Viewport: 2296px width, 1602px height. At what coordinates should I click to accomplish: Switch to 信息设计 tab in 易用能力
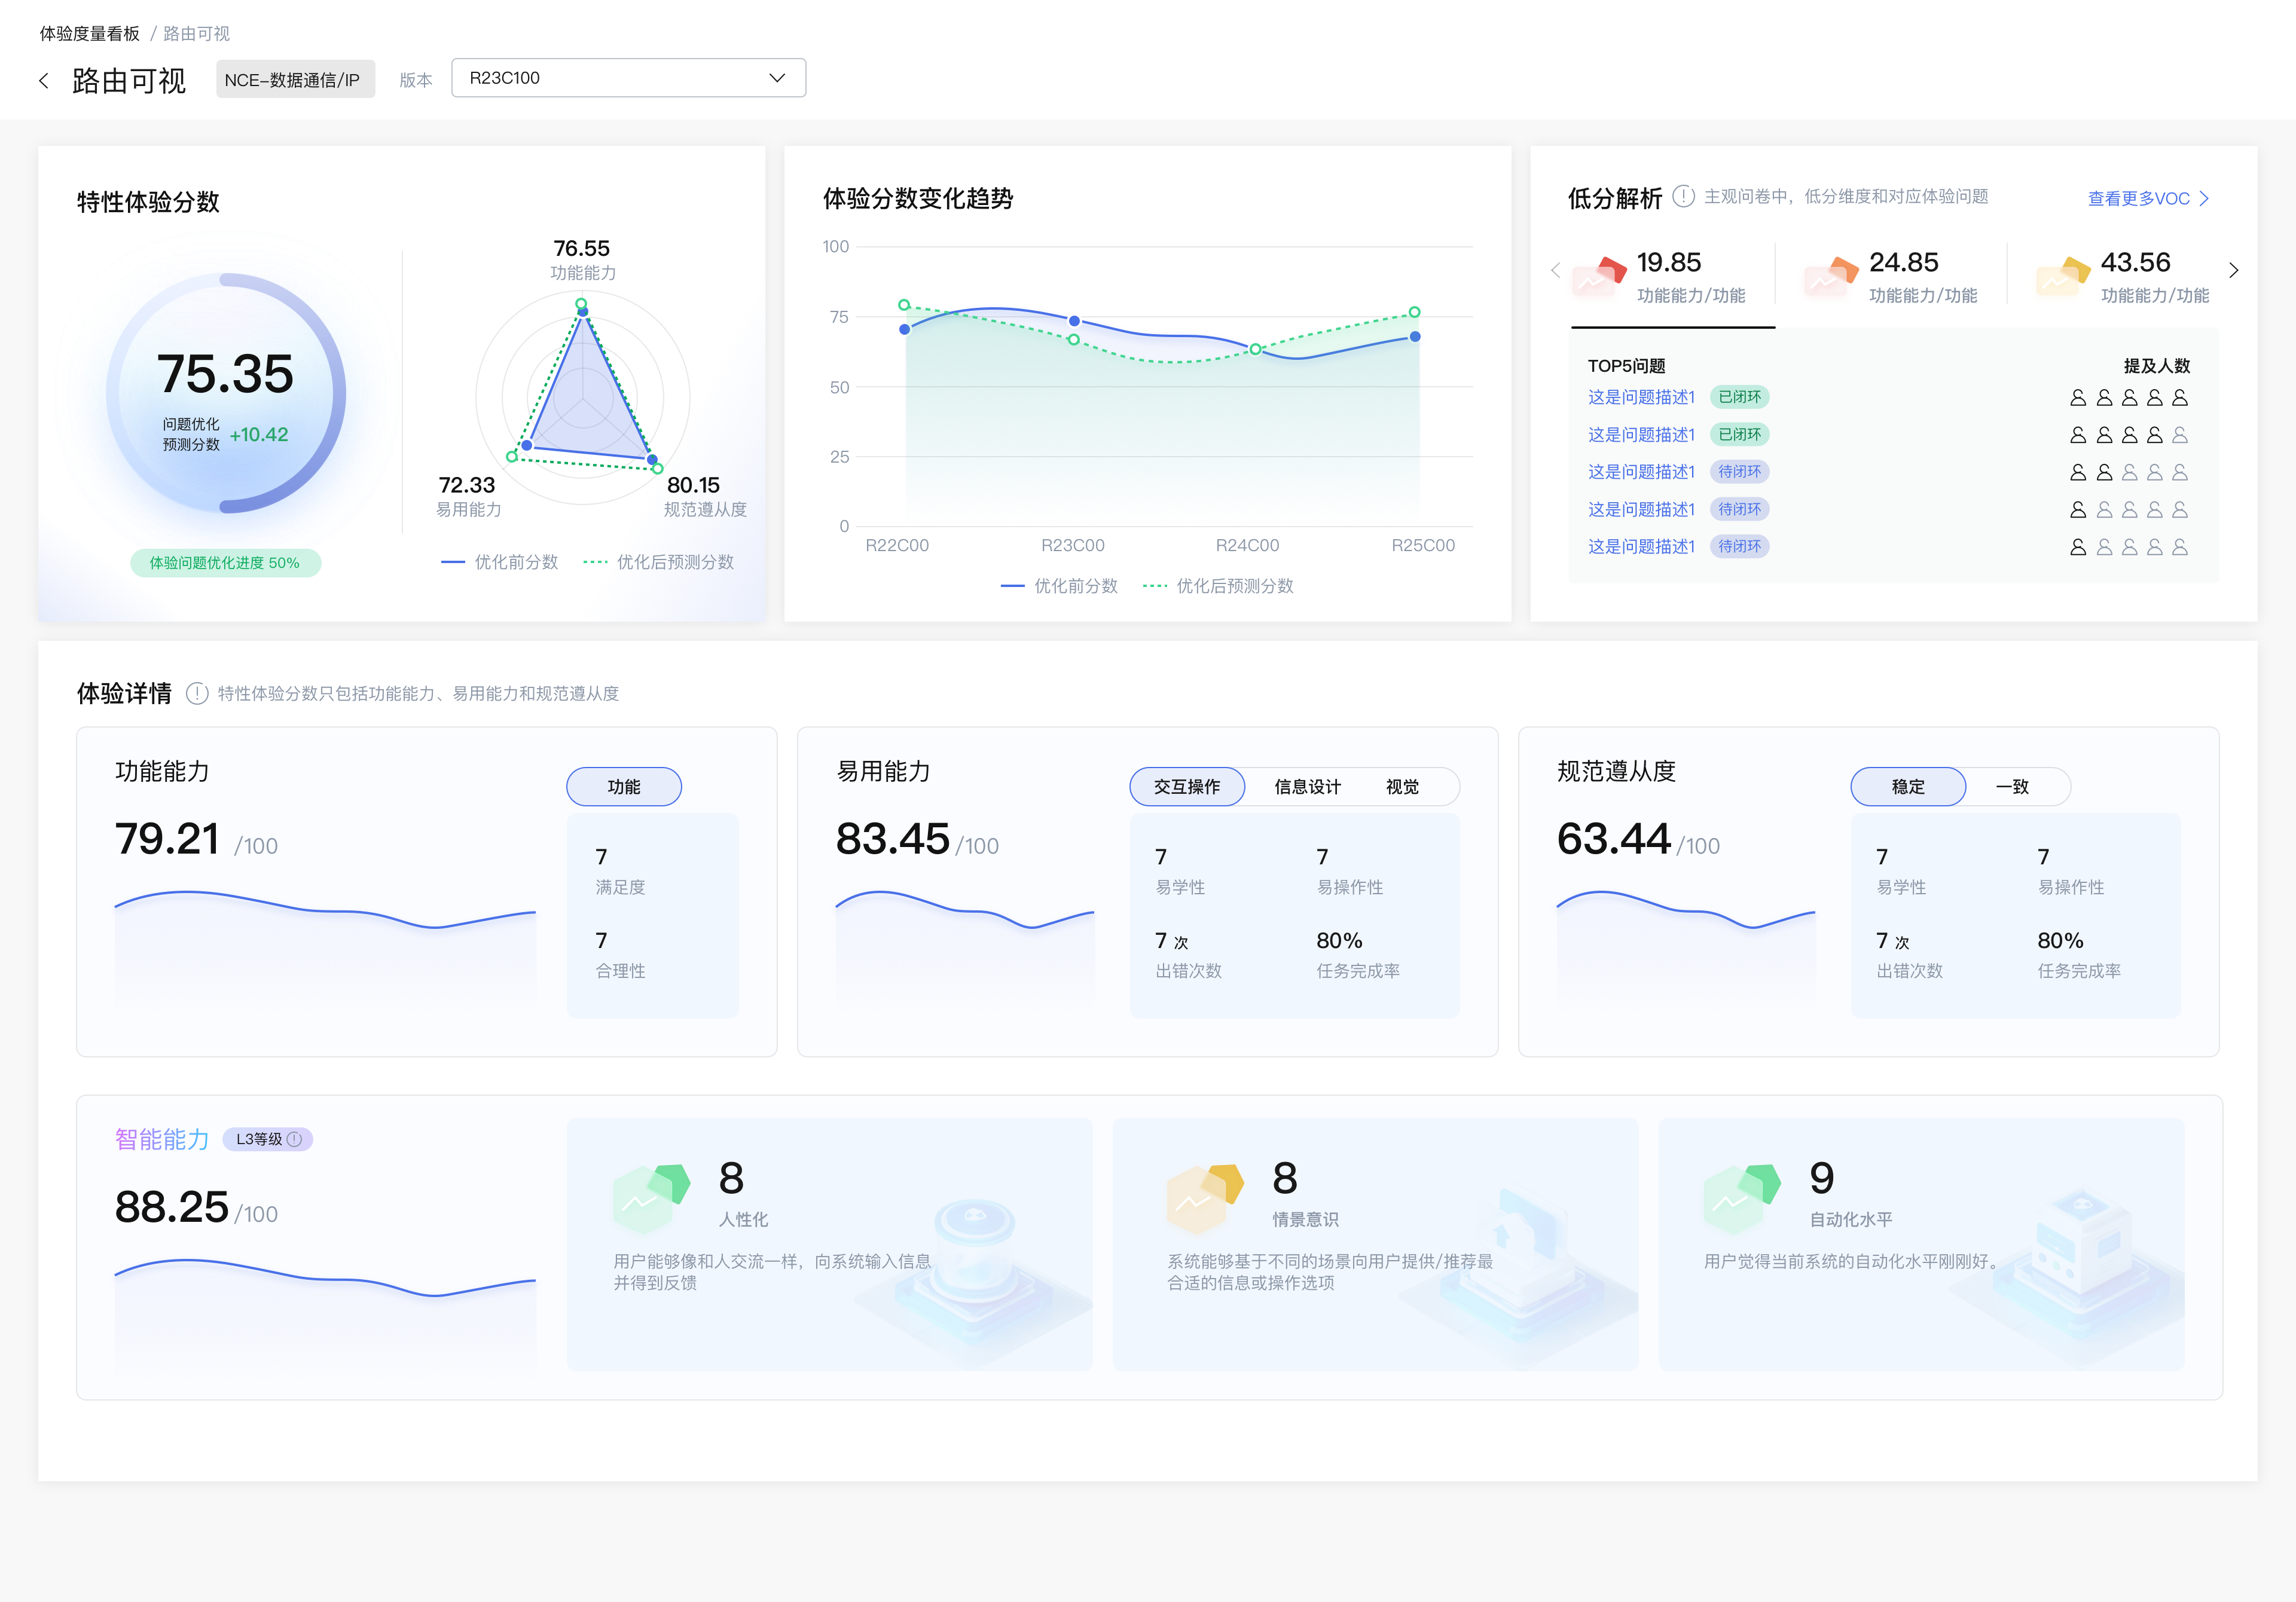point(1307,786)
